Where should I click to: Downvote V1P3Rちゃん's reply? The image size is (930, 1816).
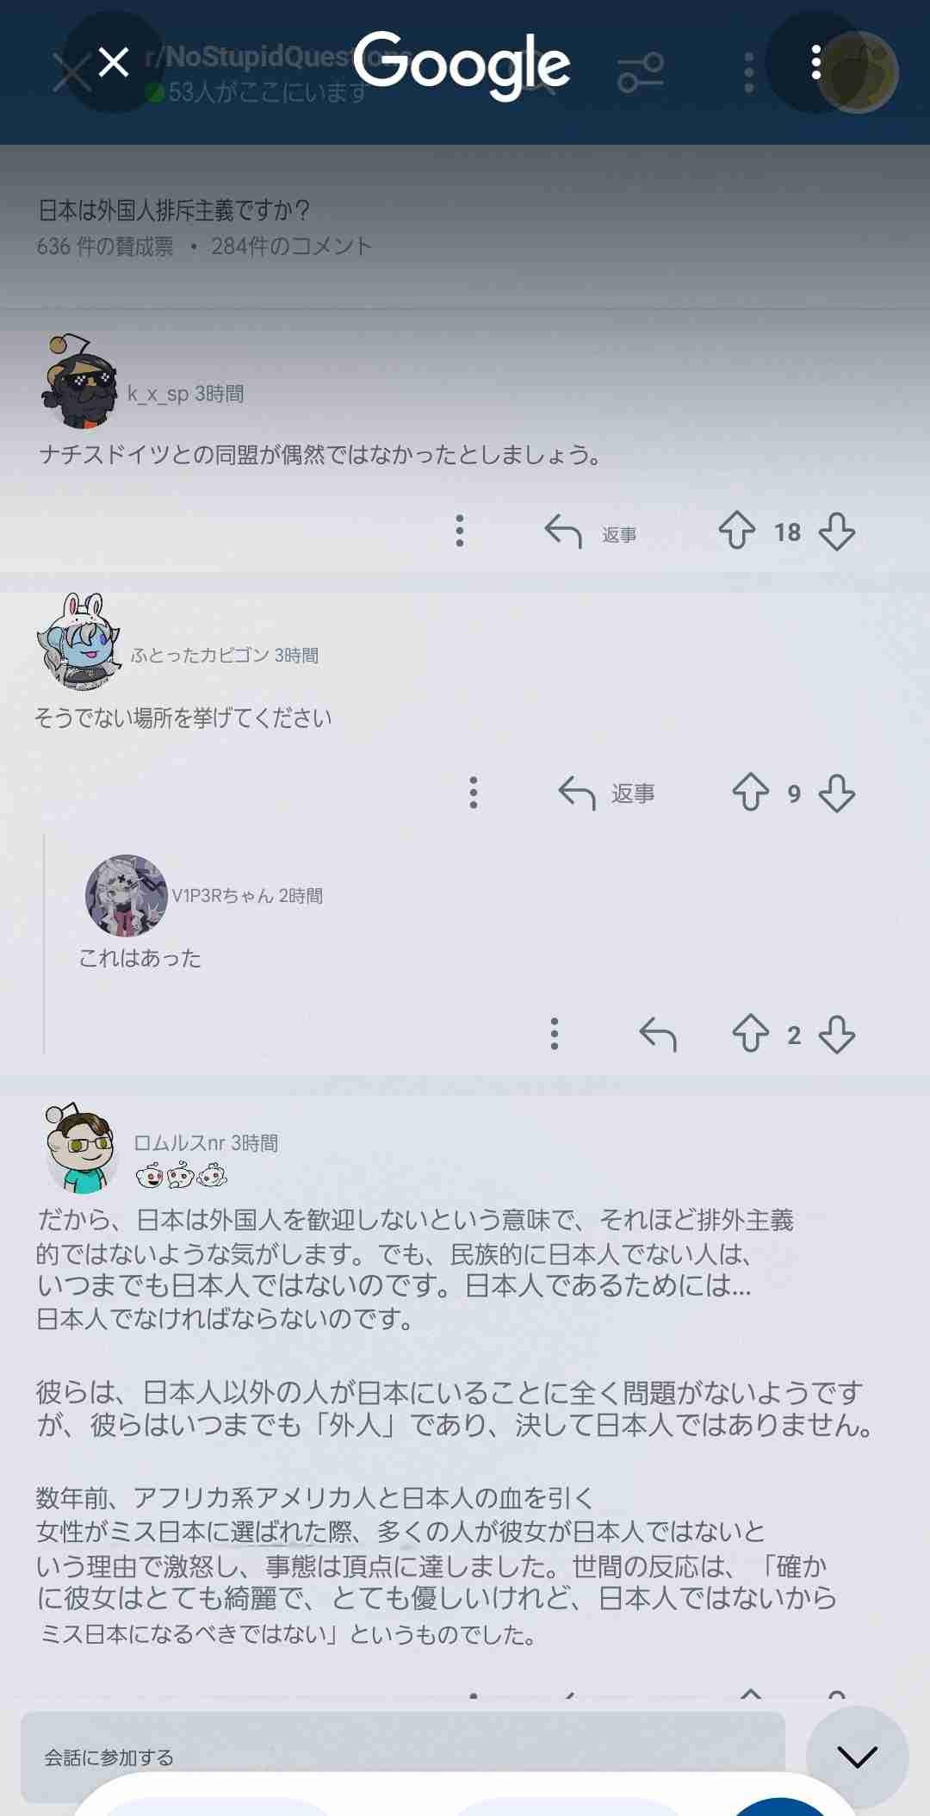(x=837, y=1034)
